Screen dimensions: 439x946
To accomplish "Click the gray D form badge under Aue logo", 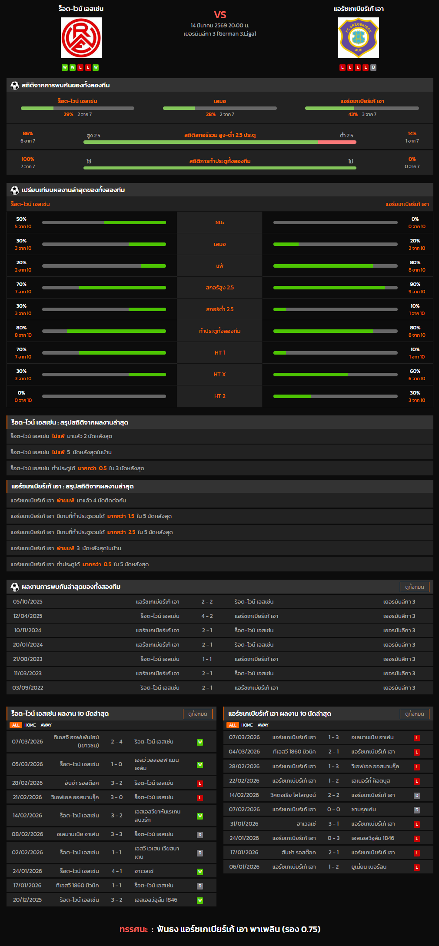I will (373, 67).
